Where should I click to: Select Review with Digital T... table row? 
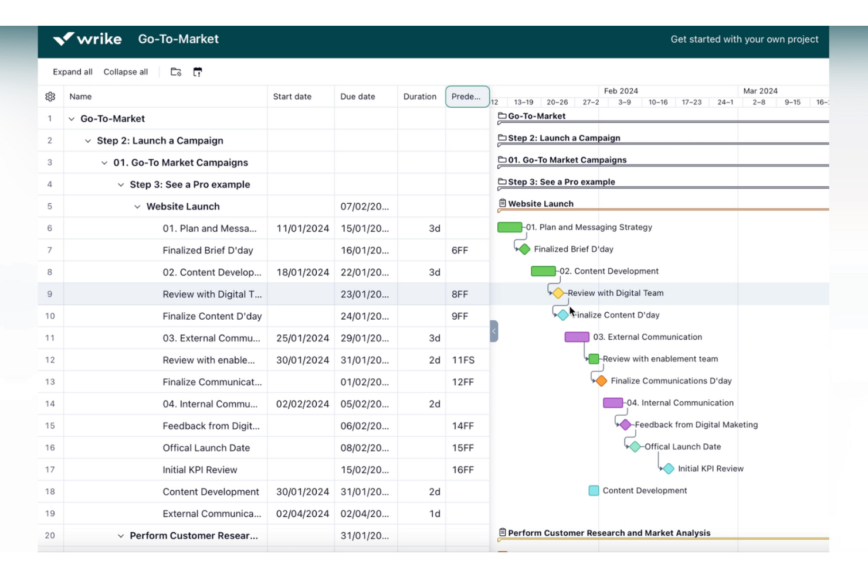pos(263,295)
